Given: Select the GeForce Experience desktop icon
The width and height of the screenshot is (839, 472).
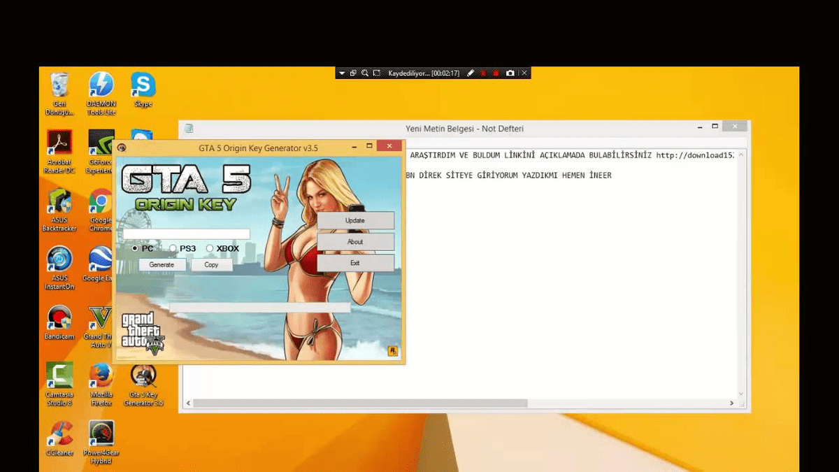Looking at the screenshot, I should [x=101, y=151].
